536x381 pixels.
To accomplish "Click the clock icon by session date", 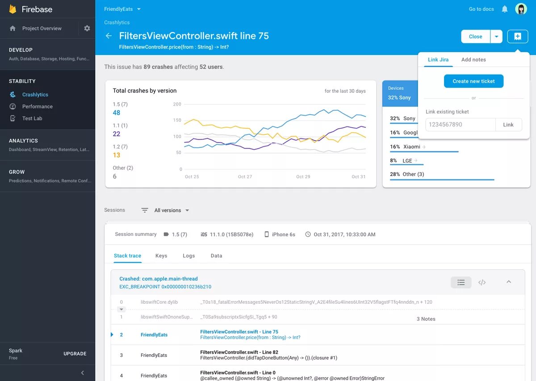I will tap(308, 234).
